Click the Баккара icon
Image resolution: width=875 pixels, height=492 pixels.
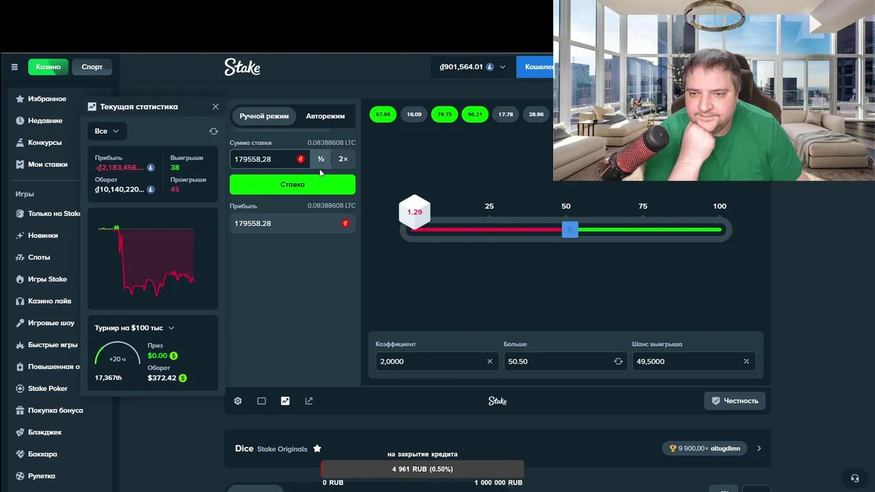coord(20,454)
